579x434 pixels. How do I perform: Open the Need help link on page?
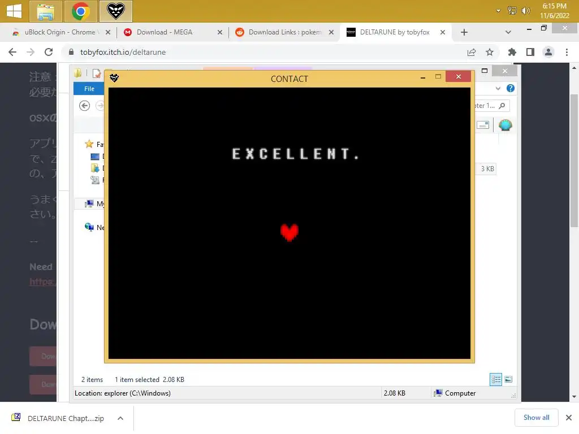point(43,281)
